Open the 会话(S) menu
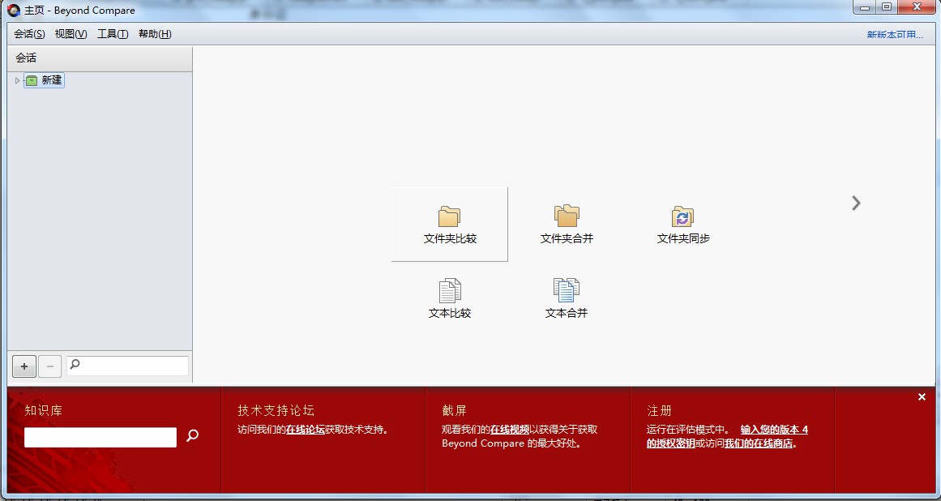Image resolution: width=941 pixels, height=501 pixels. point(29,34)
